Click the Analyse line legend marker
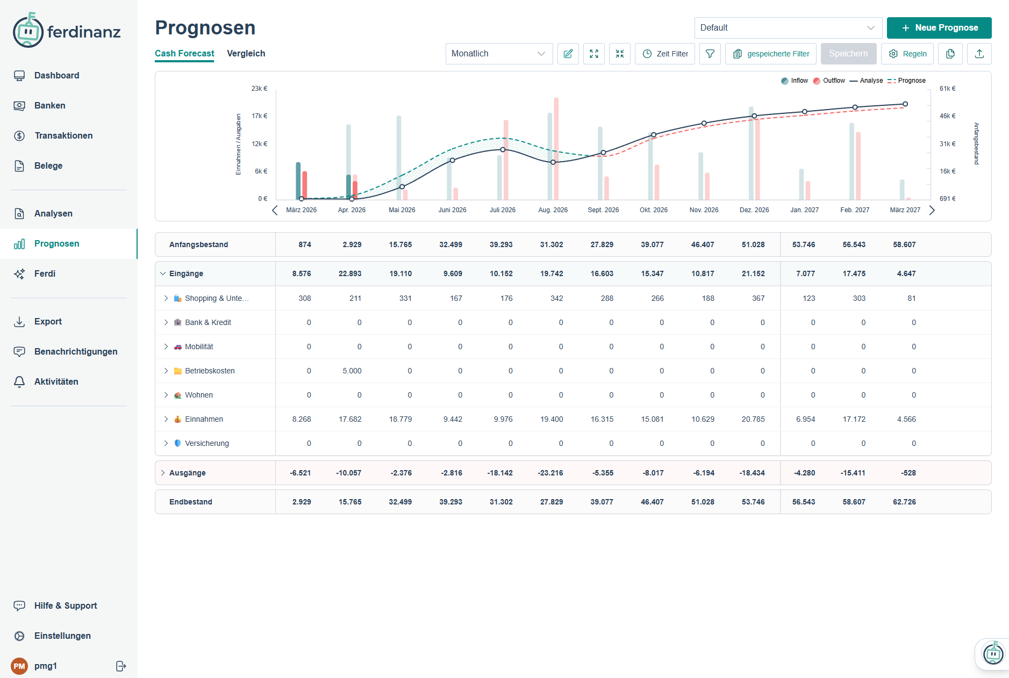The height and width of the screenshot is (678, 1009). [x=865, y=81]
